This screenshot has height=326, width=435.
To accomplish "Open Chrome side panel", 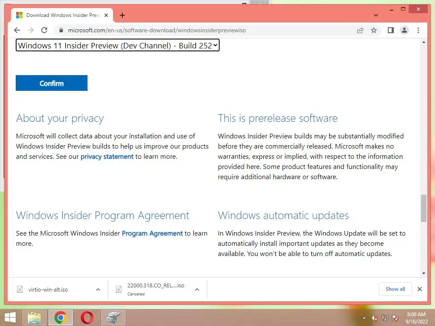I will tap(391, 30).
